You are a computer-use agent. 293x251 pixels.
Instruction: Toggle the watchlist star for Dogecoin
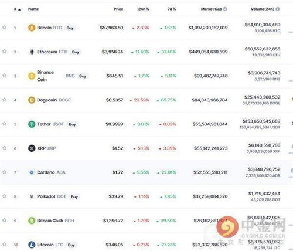4,100
